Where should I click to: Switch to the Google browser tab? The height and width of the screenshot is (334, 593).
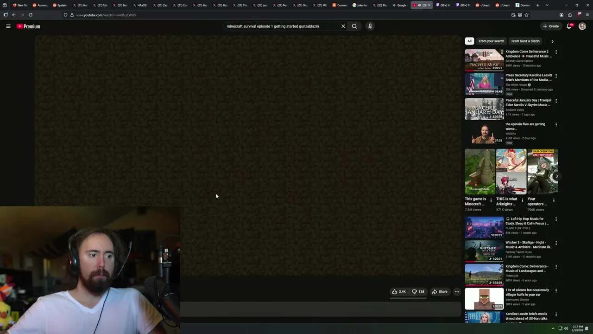(x=399, y=5)
